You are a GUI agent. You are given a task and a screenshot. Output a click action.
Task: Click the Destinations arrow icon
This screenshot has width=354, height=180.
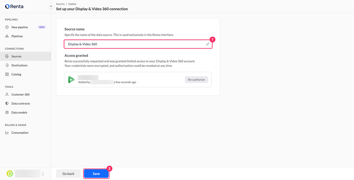pyautogui.click(x=7, y=65)
